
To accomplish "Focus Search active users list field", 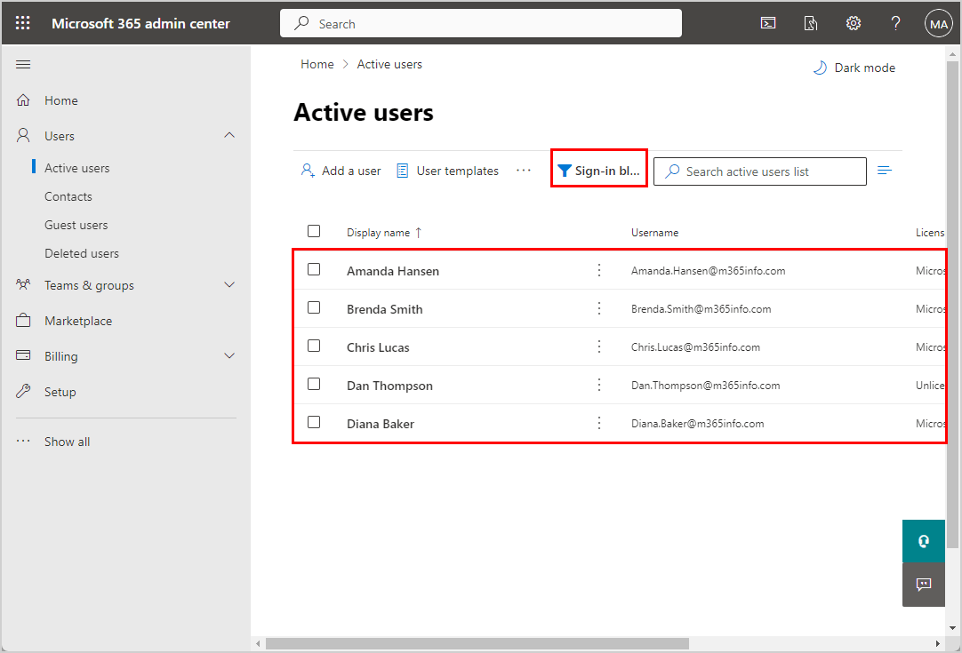I will pyautogui.click(x=759, y=171).
